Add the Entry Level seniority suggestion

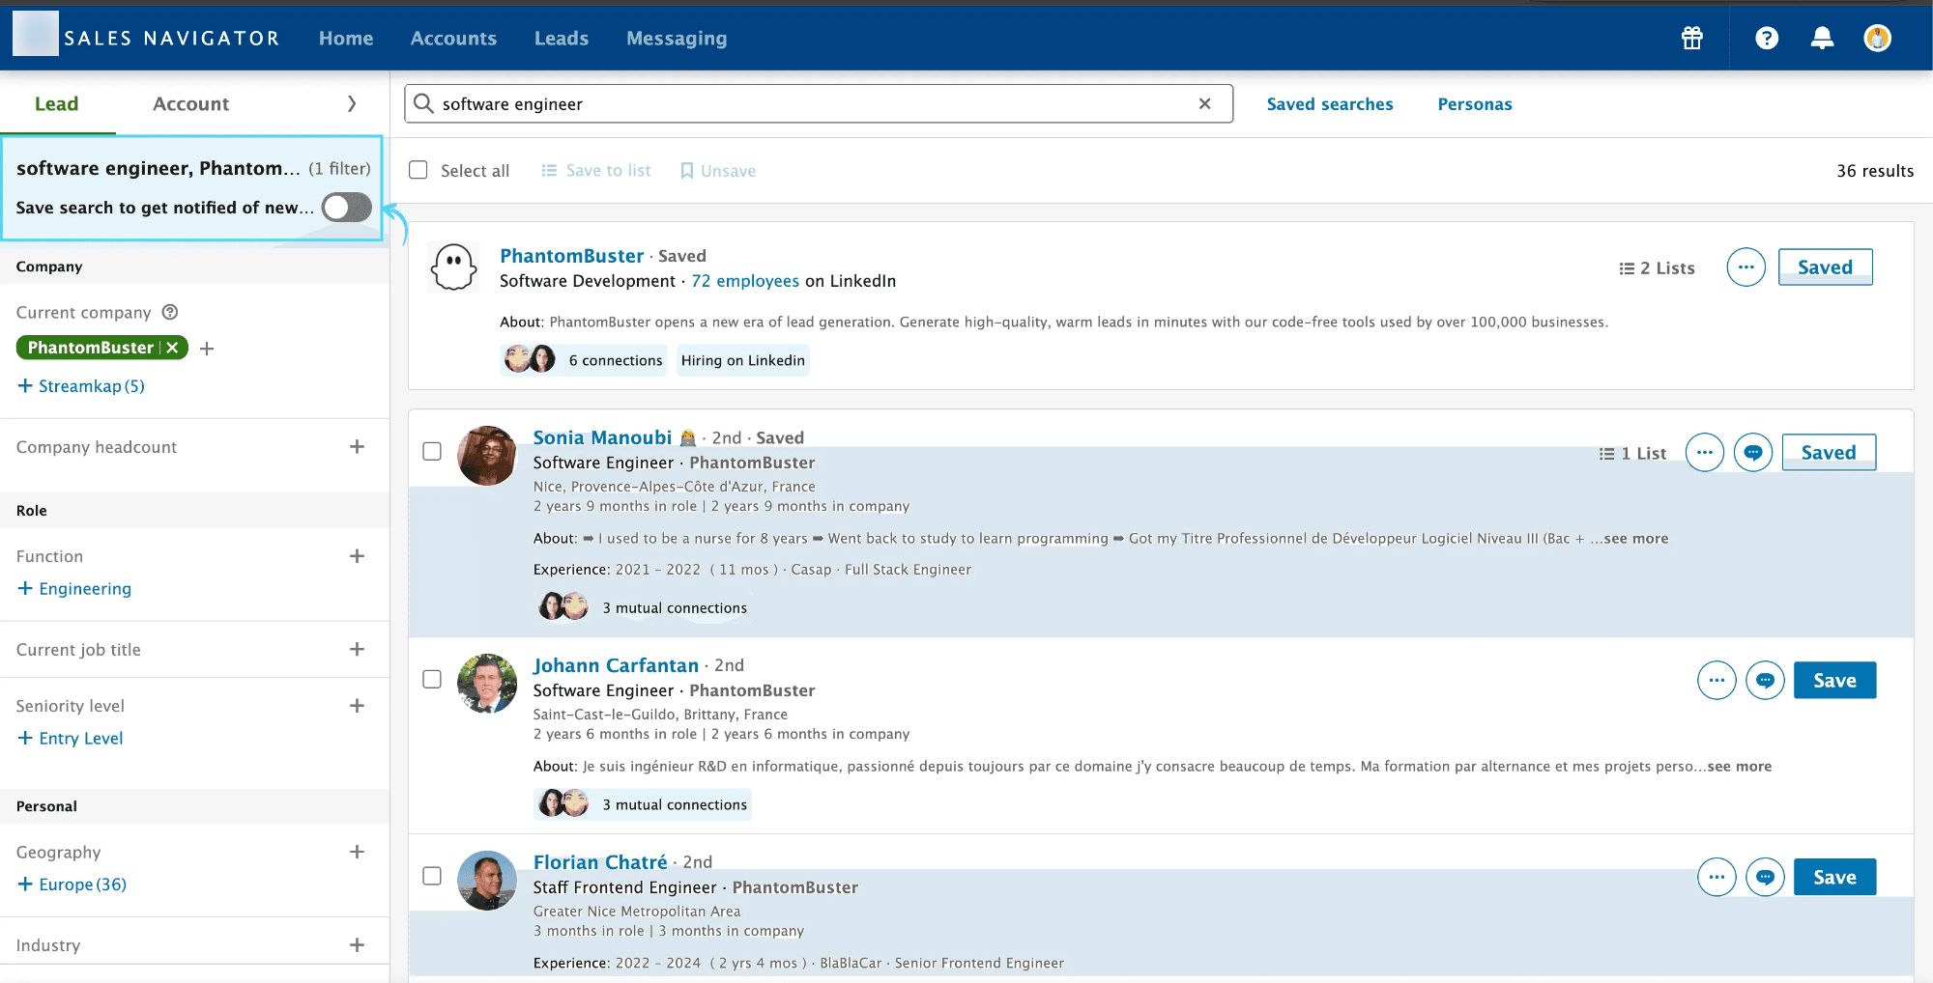click(x=71, y=739)
